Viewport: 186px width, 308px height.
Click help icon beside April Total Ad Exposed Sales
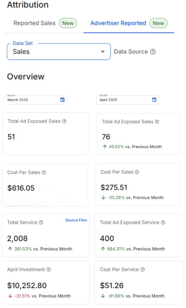pyautogui.click(x=157, y=122)
